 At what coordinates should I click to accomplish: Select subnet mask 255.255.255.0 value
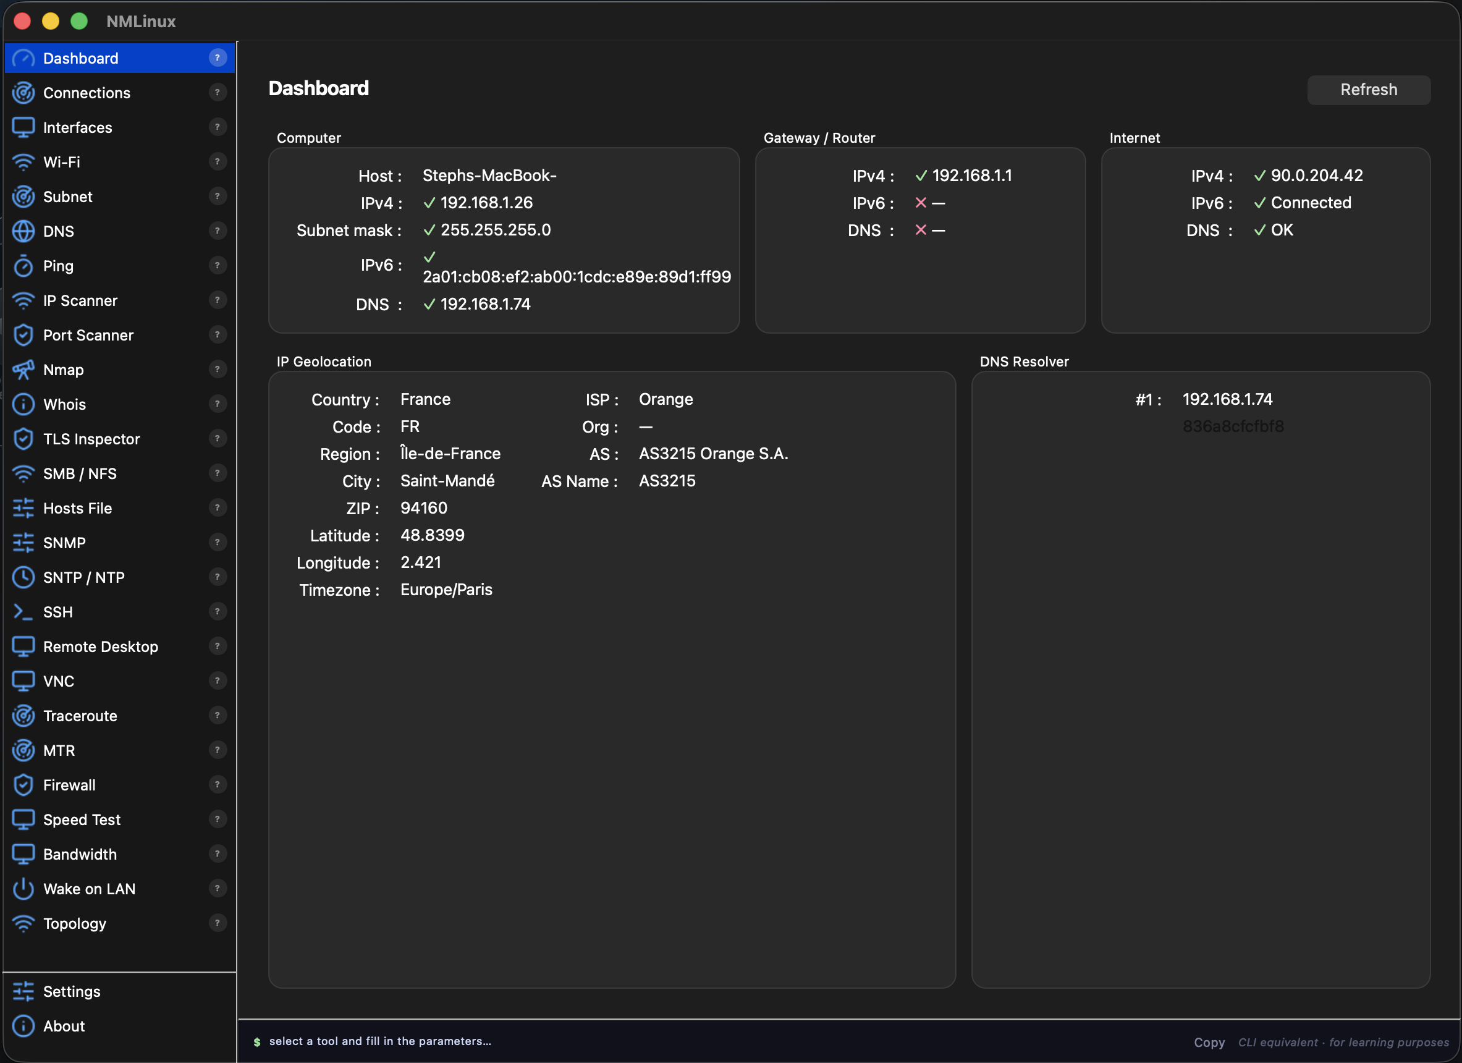[x=496, y=230]
